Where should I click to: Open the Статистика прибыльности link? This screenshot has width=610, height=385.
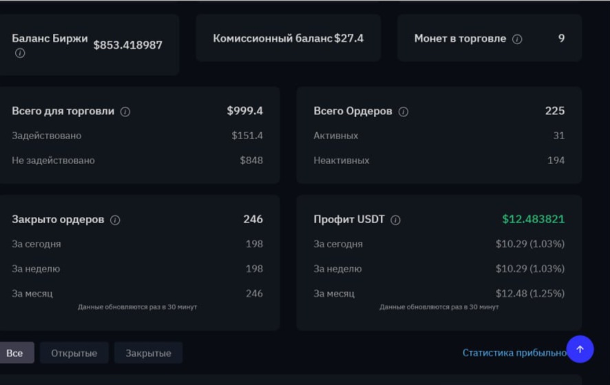(x=514, y=353)
